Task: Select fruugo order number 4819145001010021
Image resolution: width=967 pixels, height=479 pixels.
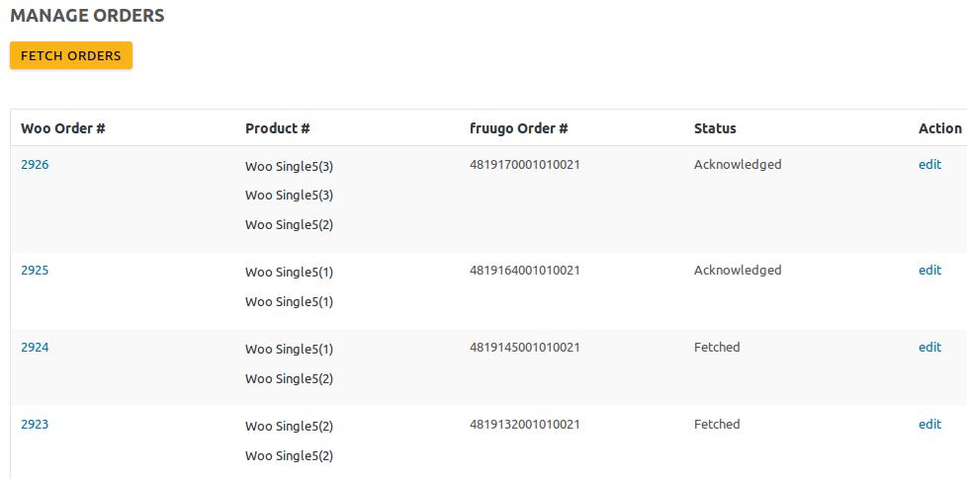Action: pos(525,348)
